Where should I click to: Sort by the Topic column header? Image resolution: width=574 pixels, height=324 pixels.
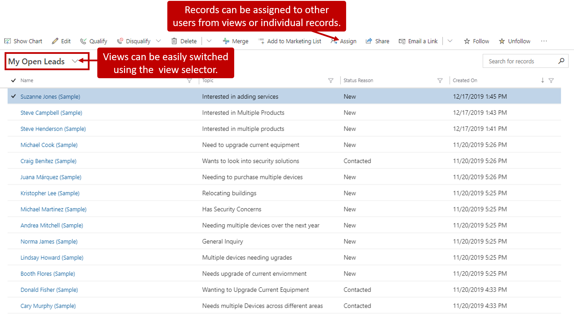(208, 80)
